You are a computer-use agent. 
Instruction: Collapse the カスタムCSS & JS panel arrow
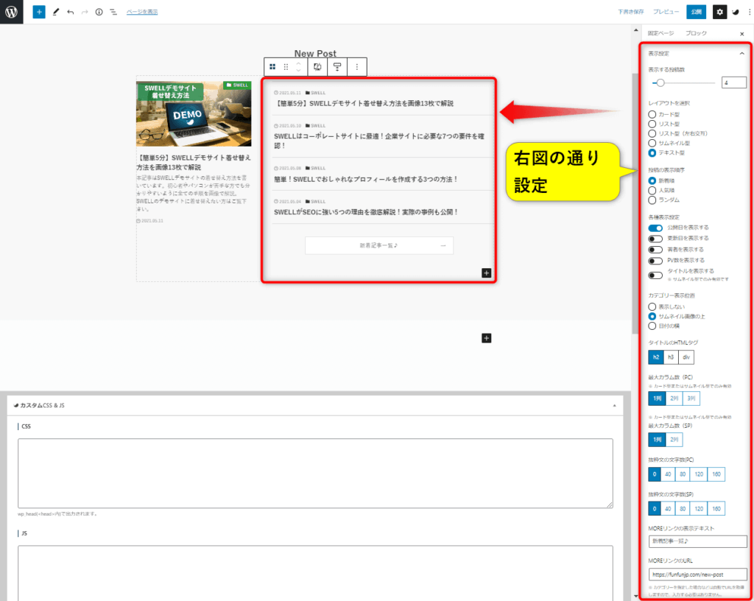pyautogui.click(x=615, y=405)
